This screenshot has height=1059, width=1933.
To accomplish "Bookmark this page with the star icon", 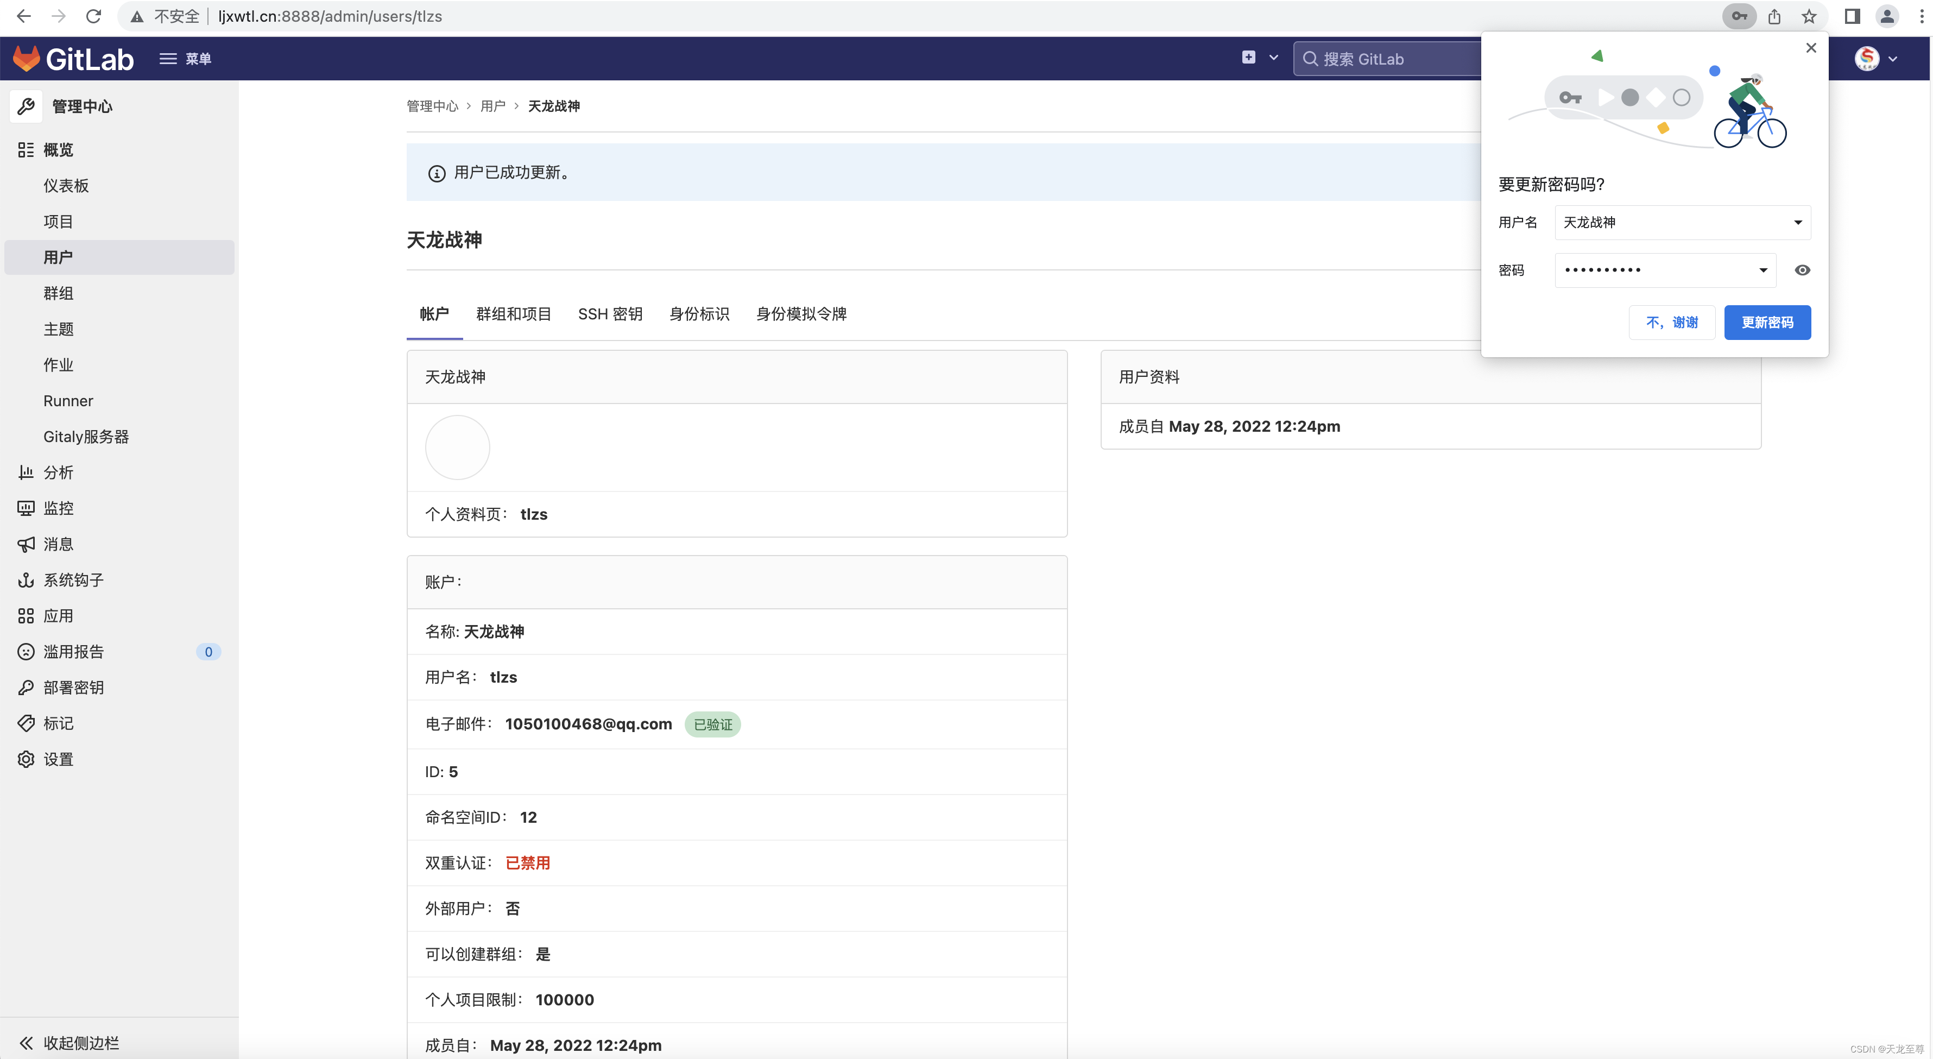I will tap(1810, 16).
